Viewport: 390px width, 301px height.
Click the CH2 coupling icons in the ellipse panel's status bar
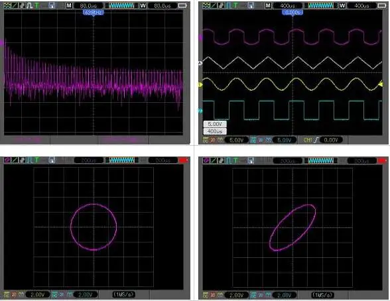[x=261, y=295]
